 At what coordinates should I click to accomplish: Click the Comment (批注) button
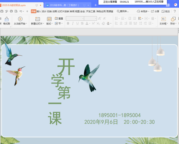coord(166,11)
